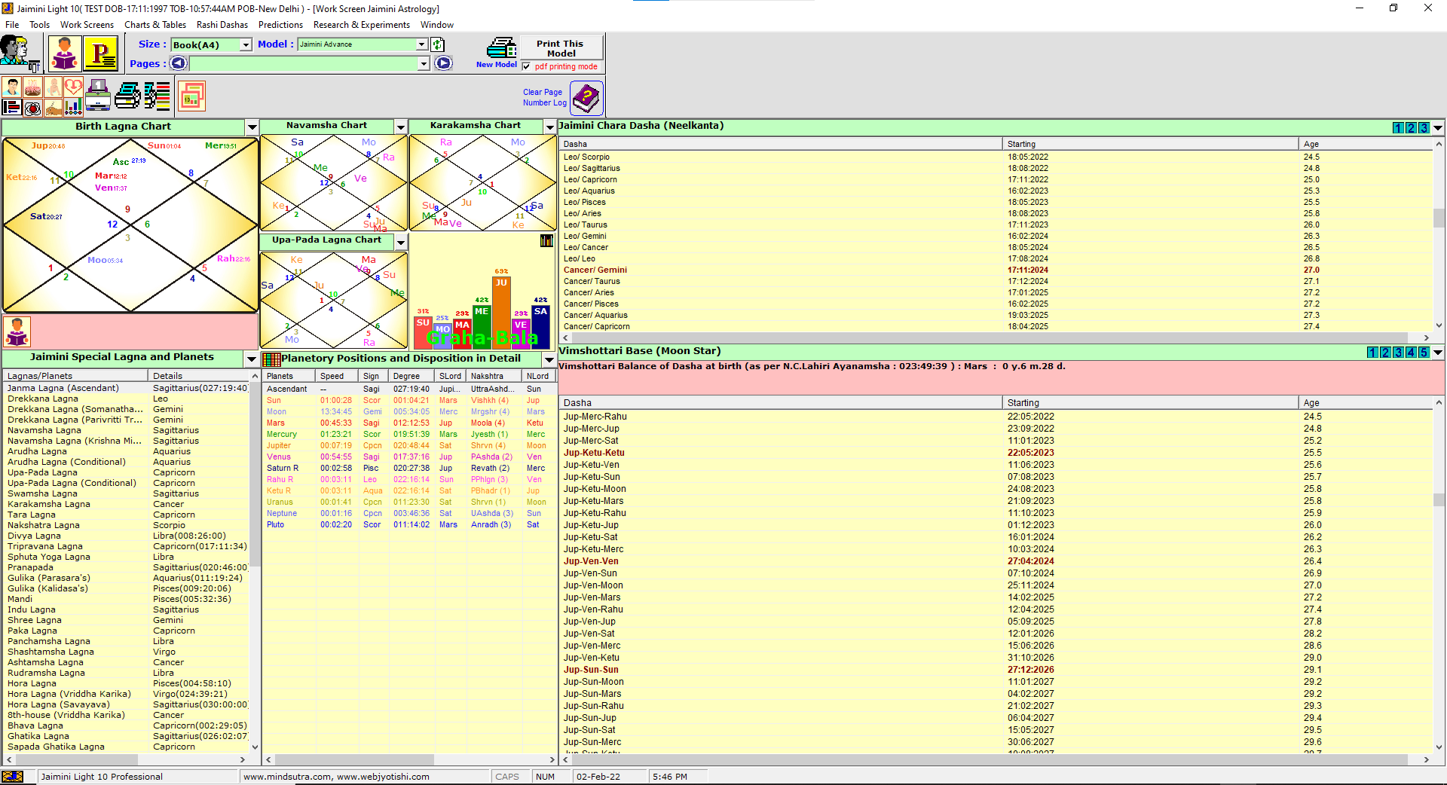The width and height of the screenshot is (1447, 785).
Task: Expand Jaimini Special Lagna and Planets dropdown
Action: pyautogui.click(x=252, y=359)
